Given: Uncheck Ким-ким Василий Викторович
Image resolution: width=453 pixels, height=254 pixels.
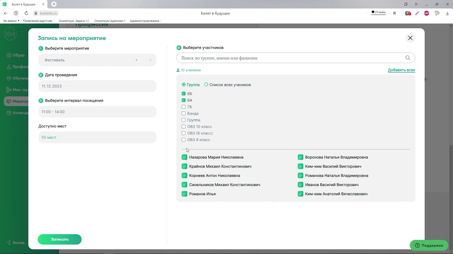Looking at the screenshot, I should point(300,167).
